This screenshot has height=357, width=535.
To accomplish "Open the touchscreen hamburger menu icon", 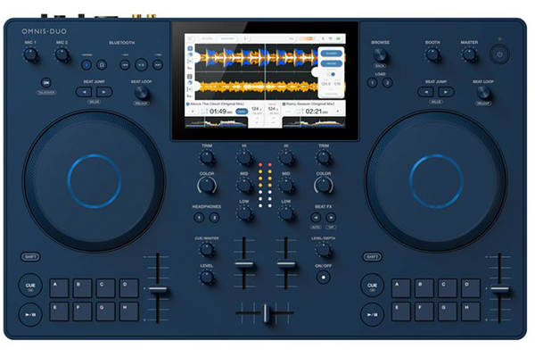I will (x=190, y=39).
